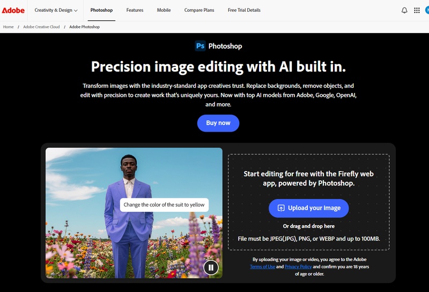Image resolution: width=429 pixels, height=292 pixels.
Task: Click 'Or drag and drop here' text
Action: 309,226
